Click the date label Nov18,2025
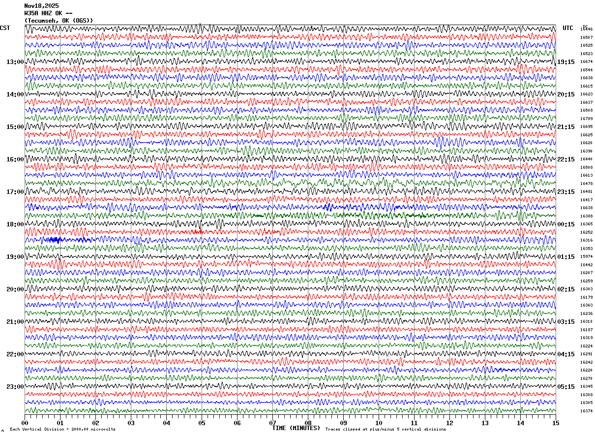 [x=41, y=6]
